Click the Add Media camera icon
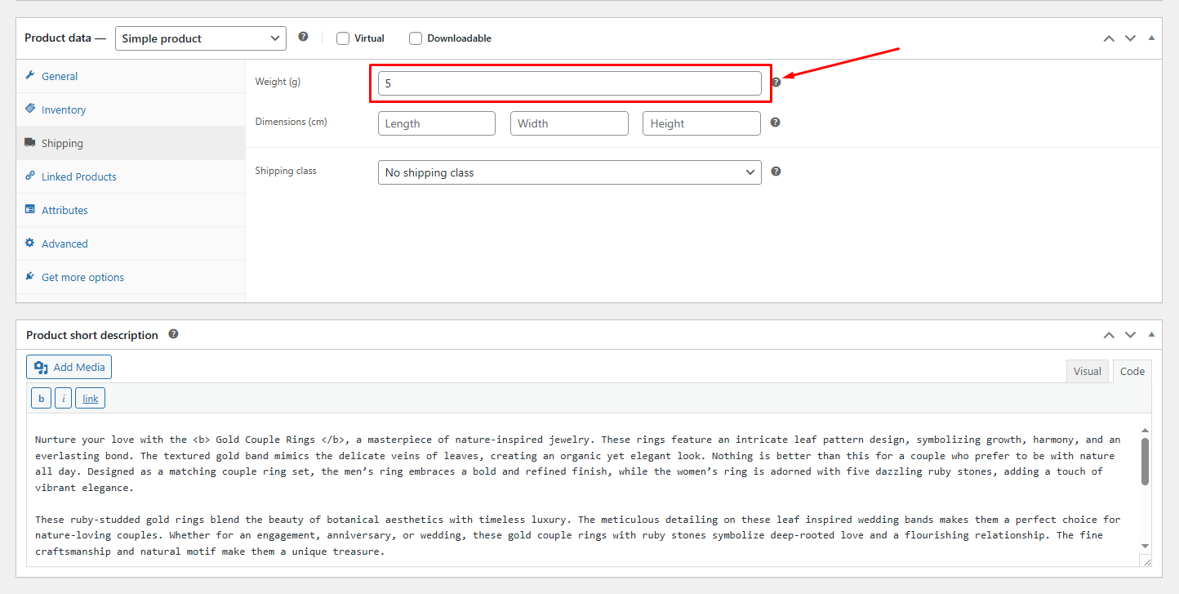 42,367
